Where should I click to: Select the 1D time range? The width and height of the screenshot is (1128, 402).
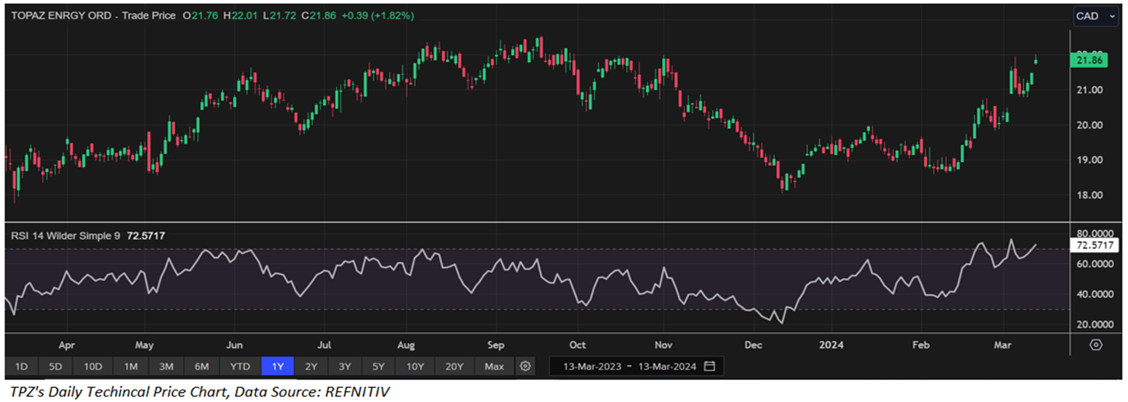pos(22,366)
